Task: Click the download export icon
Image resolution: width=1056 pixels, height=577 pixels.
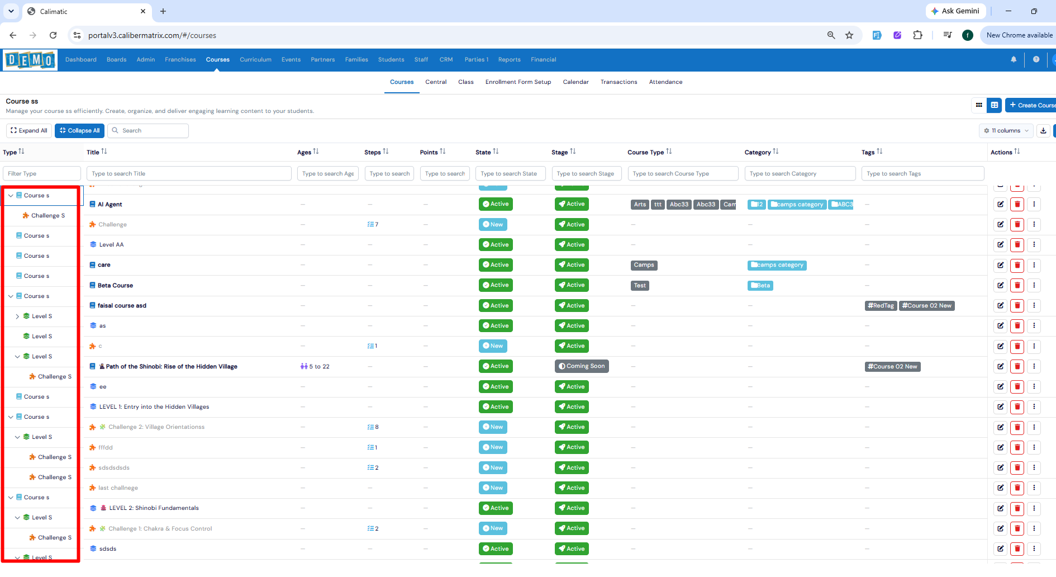Action: pyautogui.click(x=1043, y=131)
